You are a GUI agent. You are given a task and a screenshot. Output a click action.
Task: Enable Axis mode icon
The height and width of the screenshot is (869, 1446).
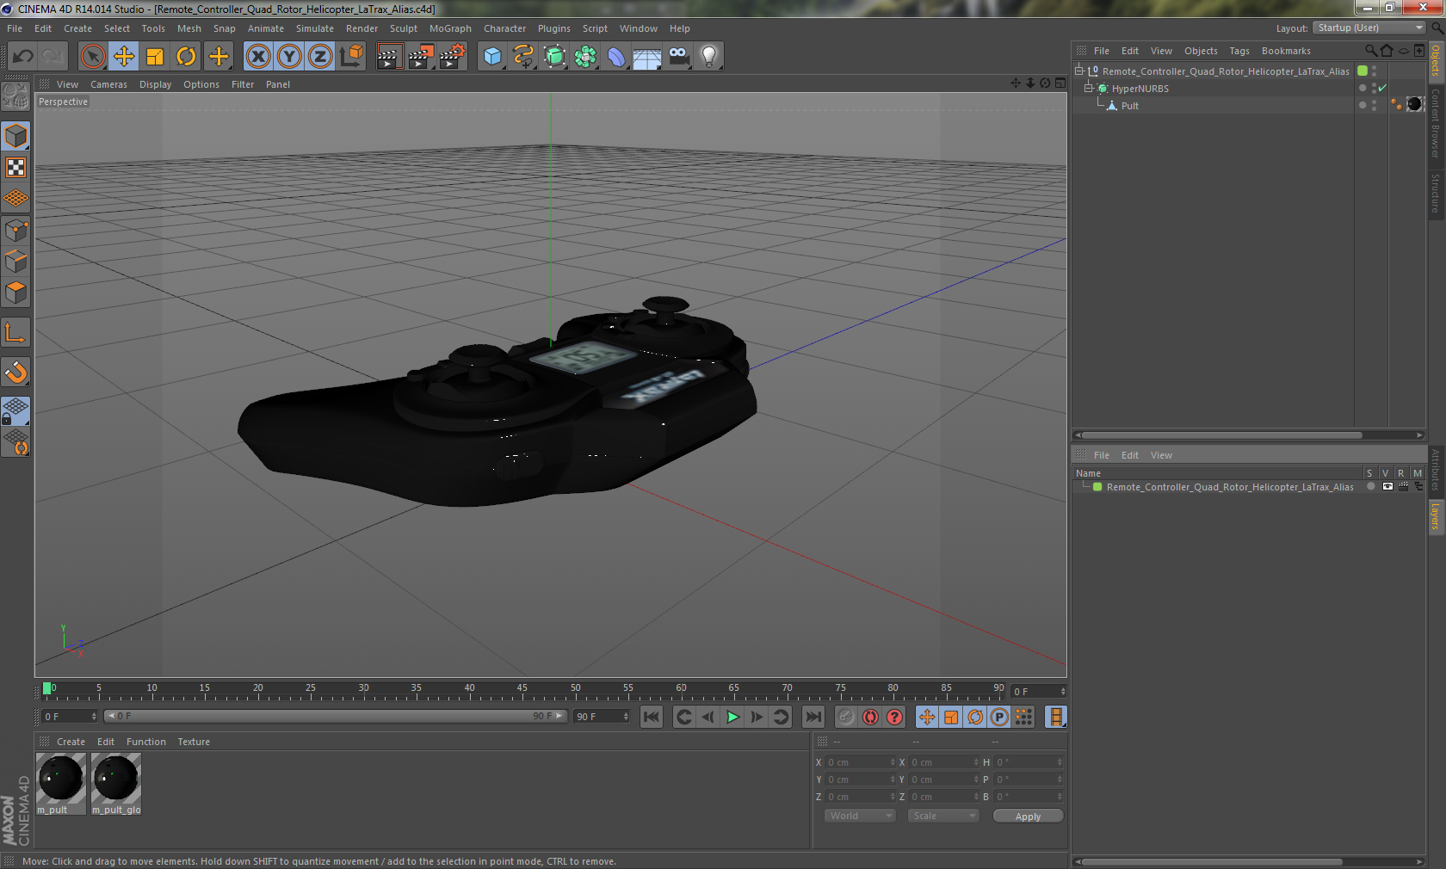(x=15, y=333)
